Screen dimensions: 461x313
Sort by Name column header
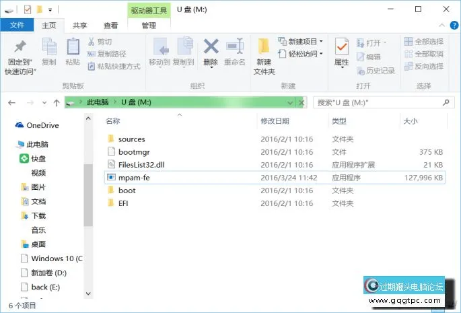(x=113, y=121)
